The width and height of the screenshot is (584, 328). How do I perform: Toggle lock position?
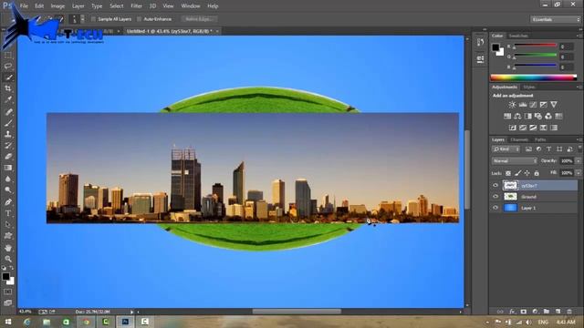pos(527,173)
